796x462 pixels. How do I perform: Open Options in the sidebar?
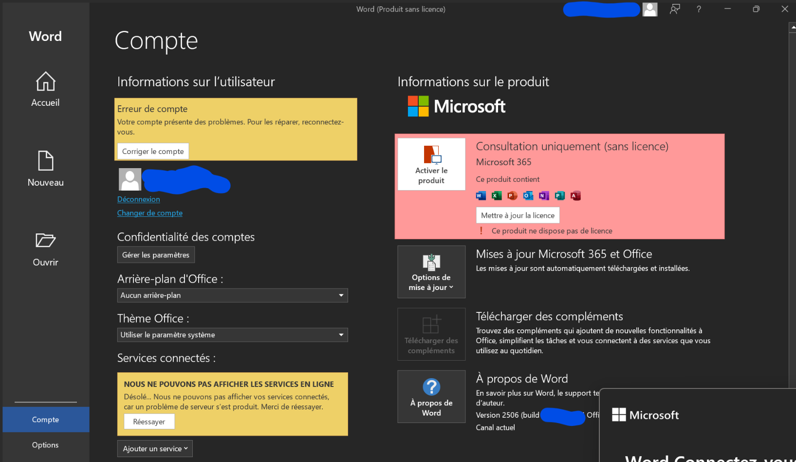[x=46, y=445]
